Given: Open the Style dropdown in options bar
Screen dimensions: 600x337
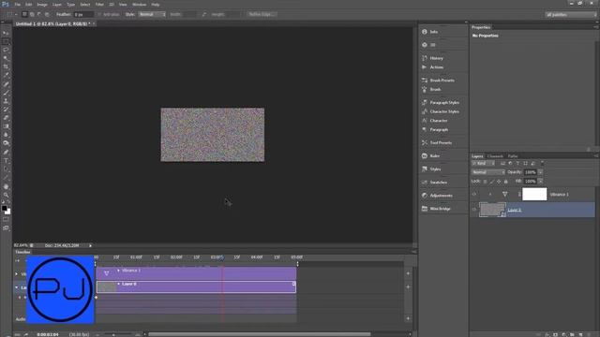Looking at the screenshot, I should (152, 15).
